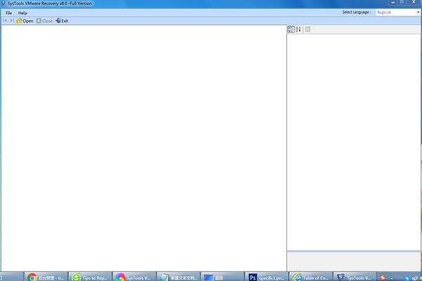Open the Internet Explorer 'Table of Co...' taskbar item

pyautogui.click(x=310, y=277)
